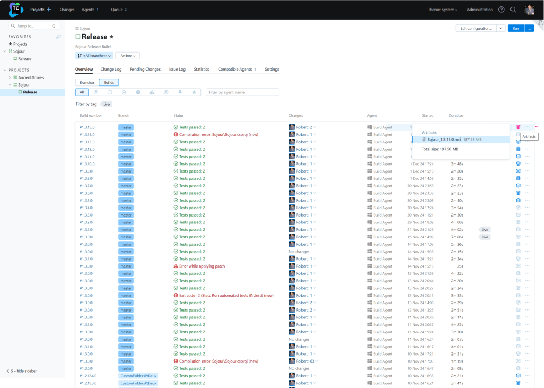Click the artifacts icon for build #1.3.10.0
Viewport: 544px width, 388px height.
518,164
